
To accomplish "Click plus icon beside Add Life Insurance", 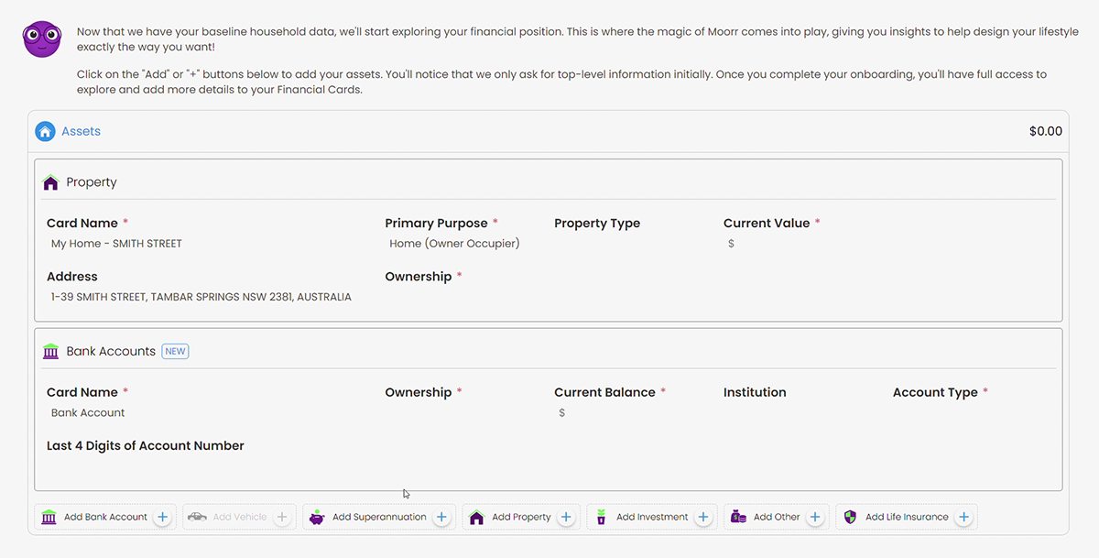I will coord(963,517).
